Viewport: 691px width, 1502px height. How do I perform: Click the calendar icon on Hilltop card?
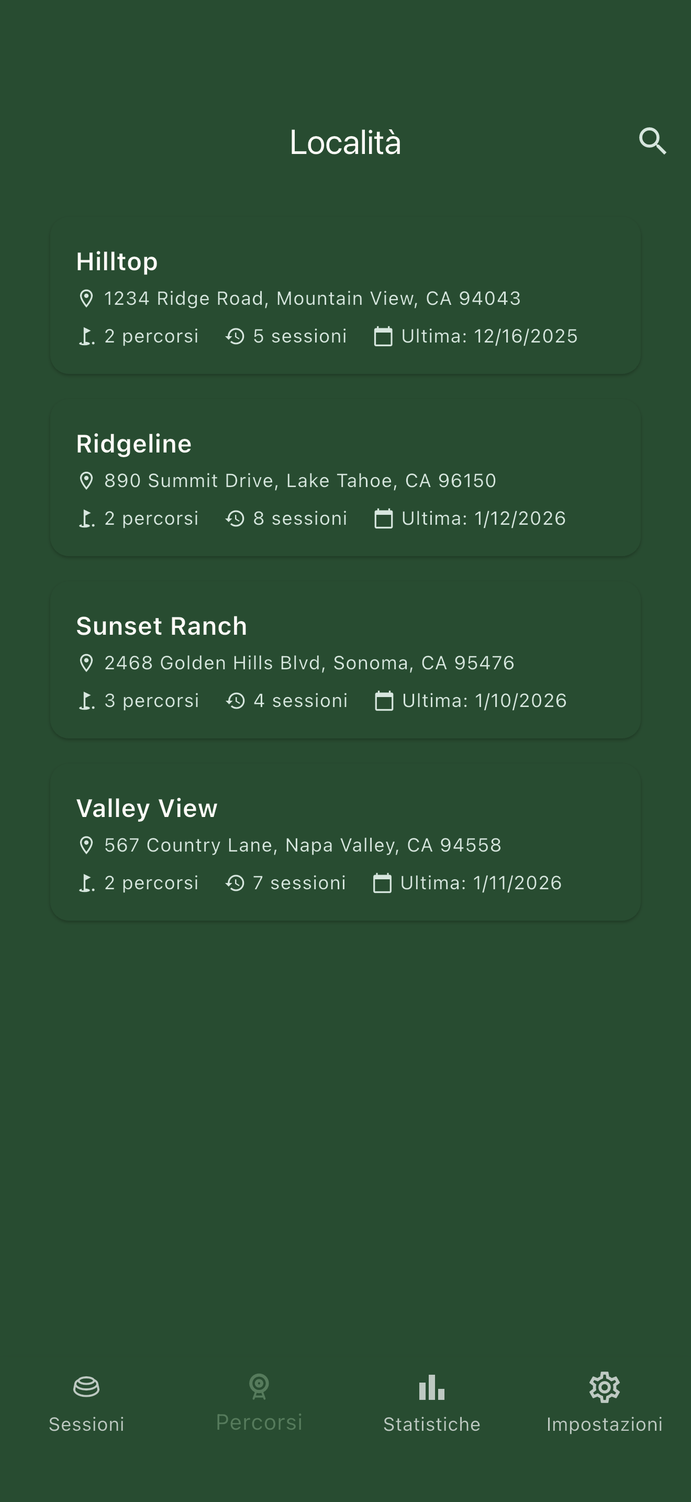(383, 336)
